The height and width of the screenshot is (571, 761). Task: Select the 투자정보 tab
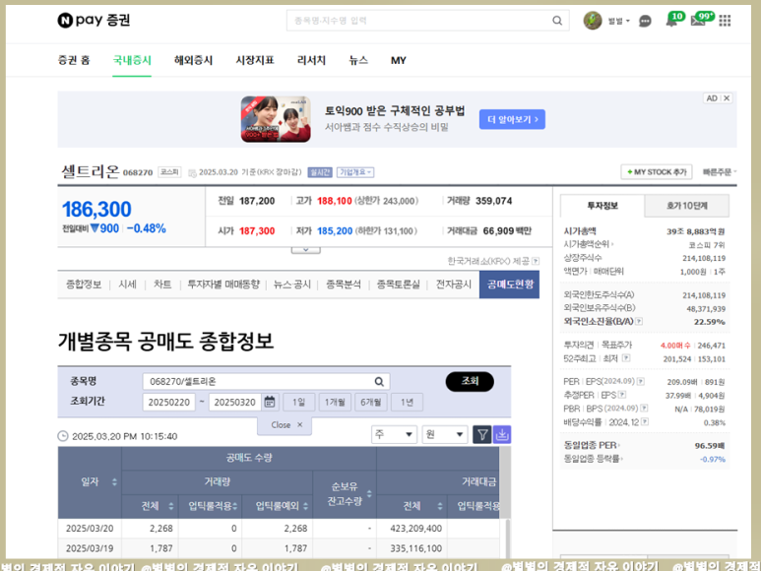(602, 206)
